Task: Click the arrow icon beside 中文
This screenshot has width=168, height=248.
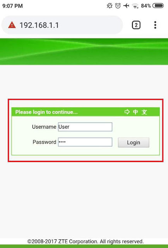Action: tap(127, 112)
